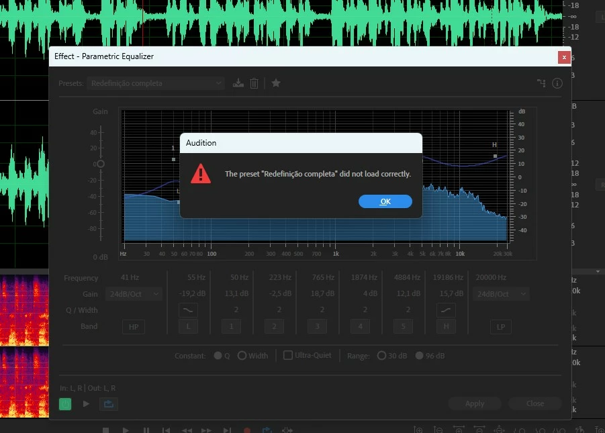Click the low shelf curve type icon
Screen dimensions: 605x433
[x=188, y=310]
